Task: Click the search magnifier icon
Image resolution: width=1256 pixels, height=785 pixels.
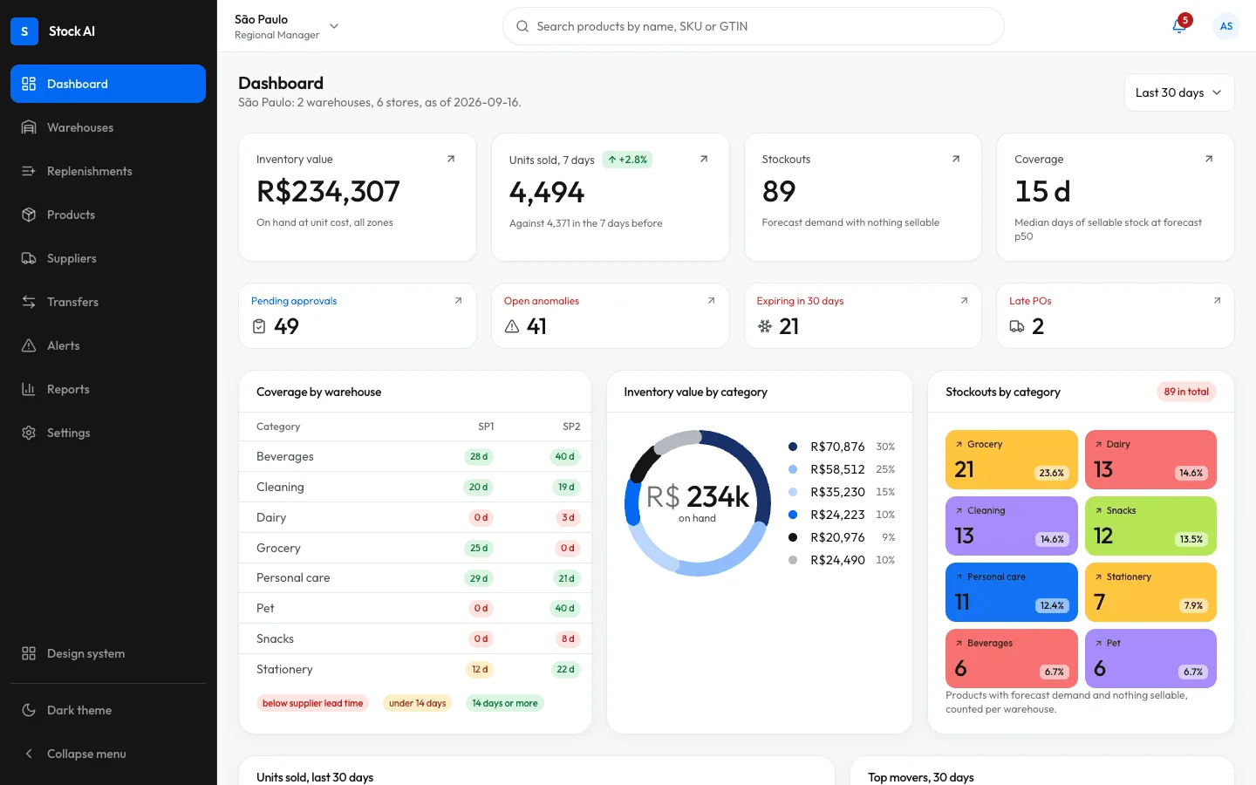Action: [522, 26]
